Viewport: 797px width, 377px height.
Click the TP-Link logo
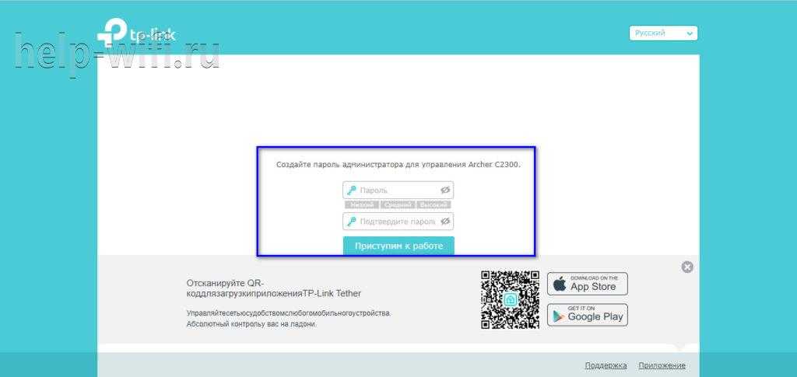tap(136, 33)
